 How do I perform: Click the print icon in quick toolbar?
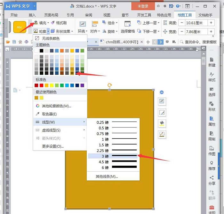point(27,42)
